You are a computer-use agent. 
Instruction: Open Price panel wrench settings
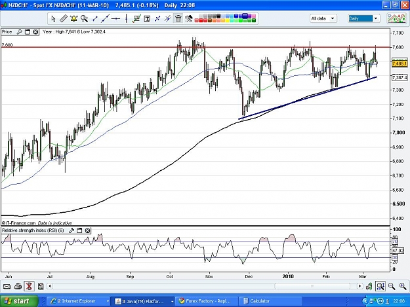click(19, 32)
